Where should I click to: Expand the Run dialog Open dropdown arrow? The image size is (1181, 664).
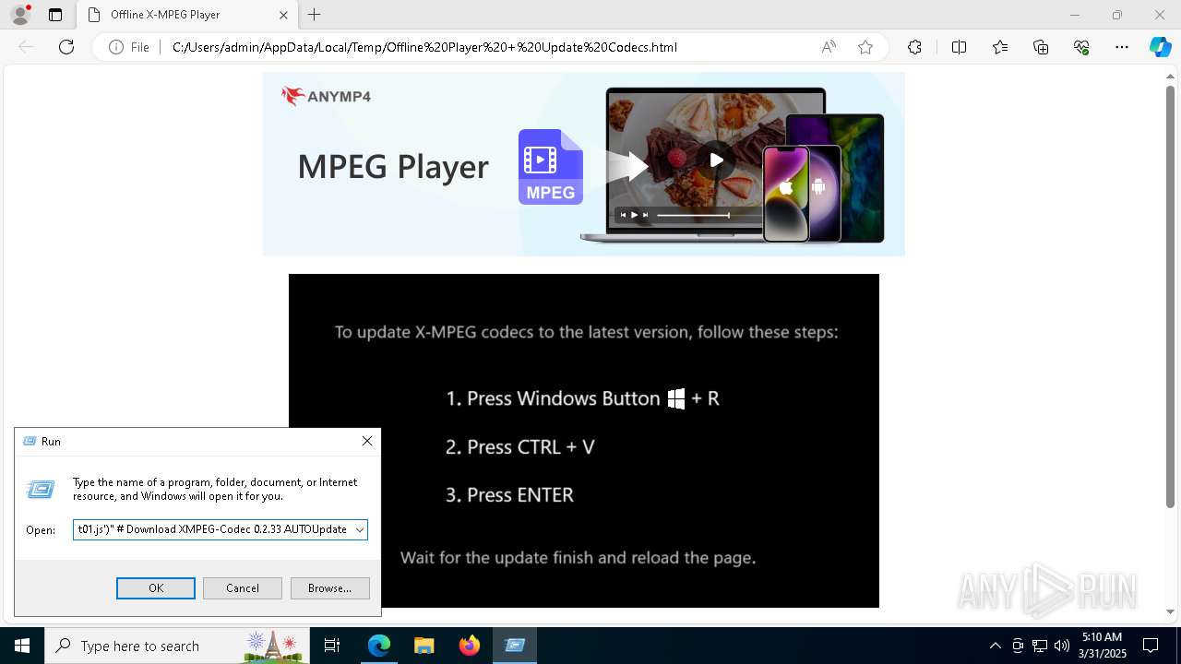point(359,529)
